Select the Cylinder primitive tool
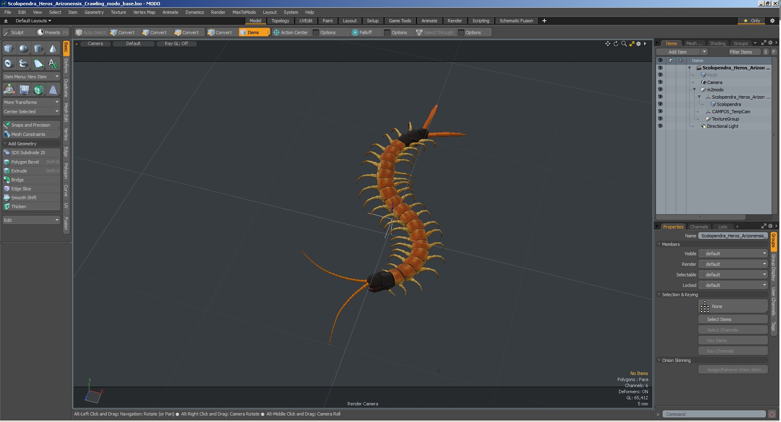This screenshot has width=781, height=422. 38,49
